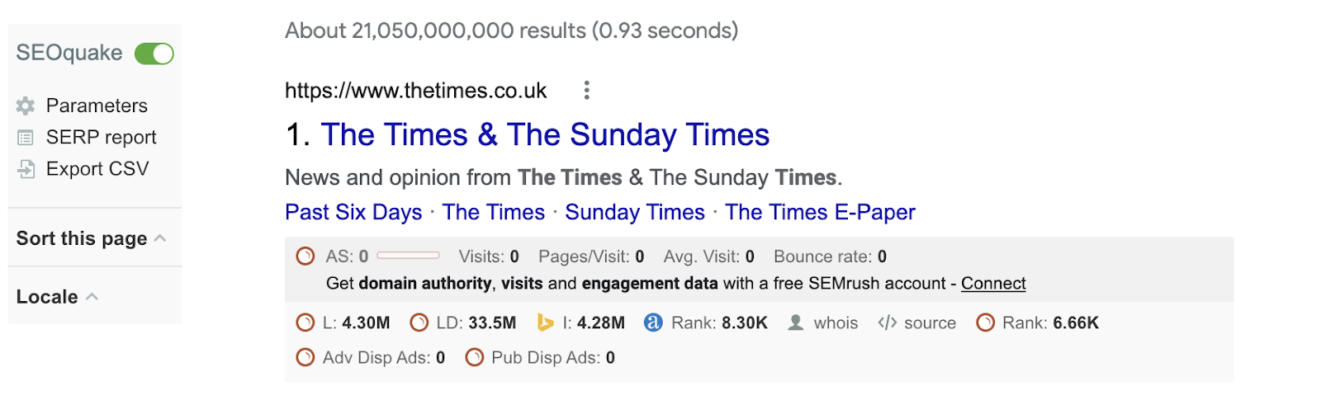Image resolution: width=1321 pixels, height=414 pixels.
Task: Click the whois person icon
Action: tap(795, 323)
